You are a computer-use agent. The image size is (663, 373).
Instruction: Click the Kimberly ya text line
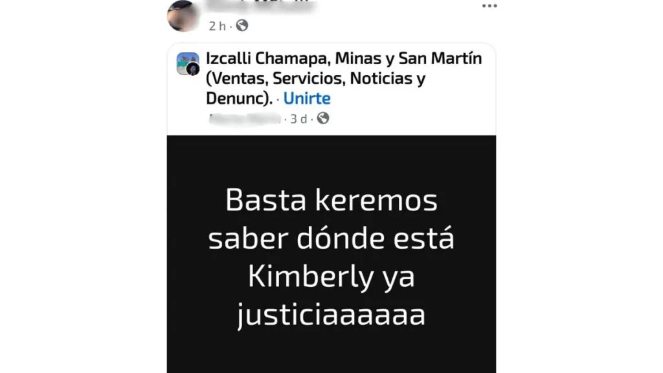coord(331,277)
